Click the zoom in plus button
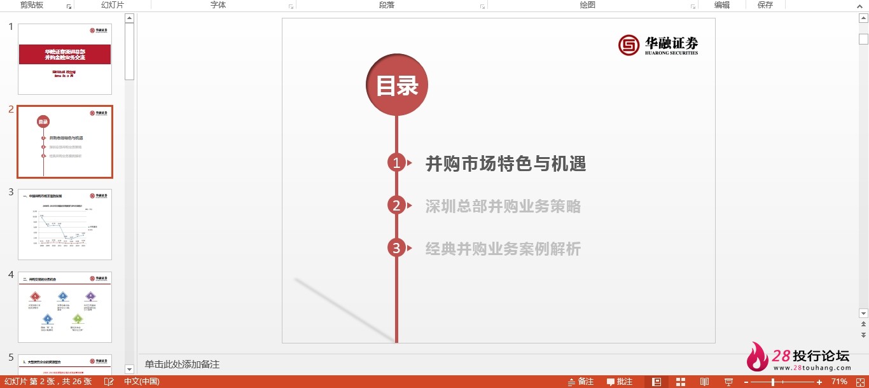This screenshot has height=388, width=869. pyautogui.click(x=819, y=382)
